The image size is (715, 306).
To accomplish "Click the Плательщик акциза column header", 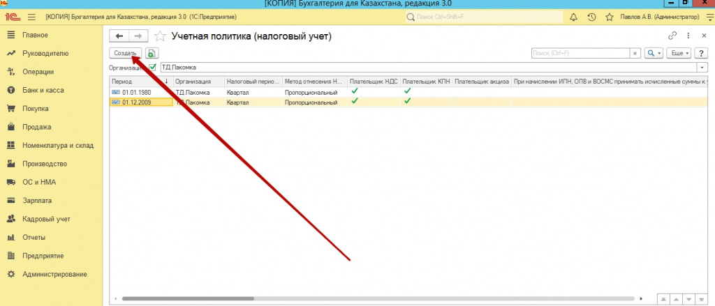I will click(482, 82).
